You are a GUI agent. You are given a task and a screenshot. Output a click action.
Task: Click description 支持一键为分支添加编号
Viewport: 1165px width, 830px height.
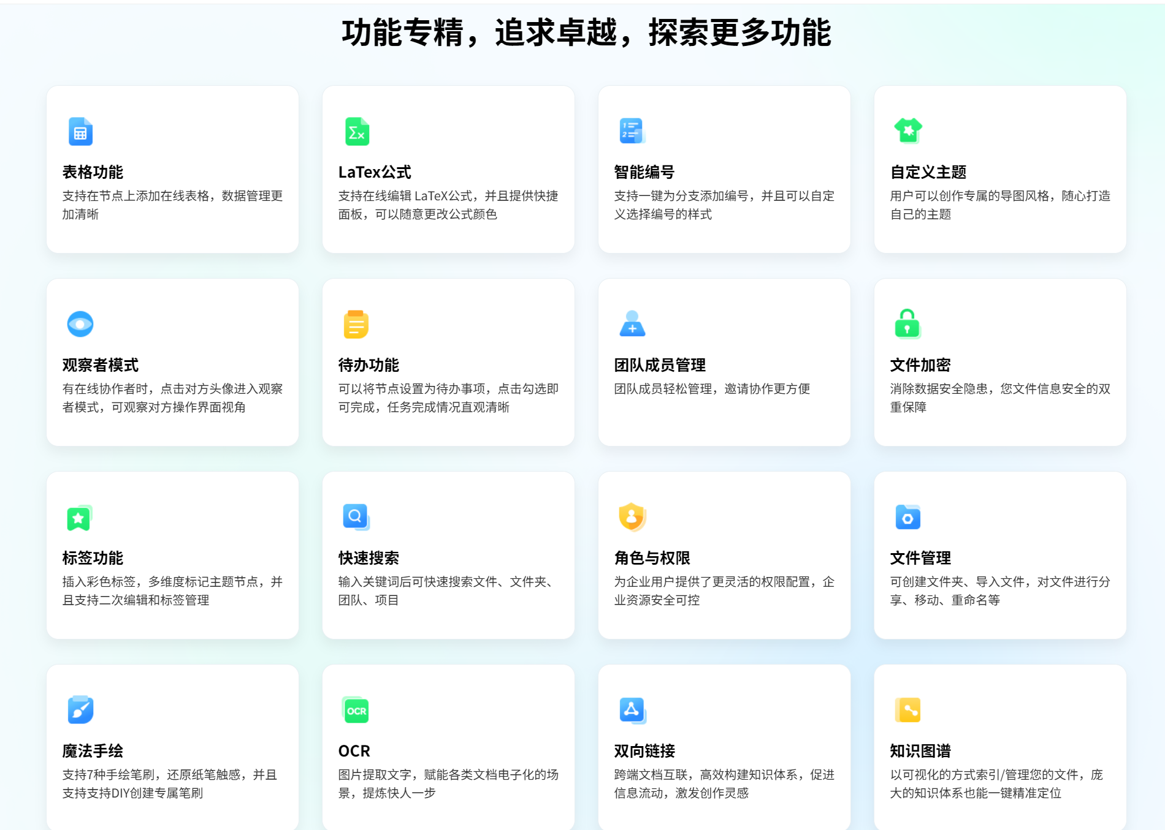pyautogui.click(x=681, y=196)
